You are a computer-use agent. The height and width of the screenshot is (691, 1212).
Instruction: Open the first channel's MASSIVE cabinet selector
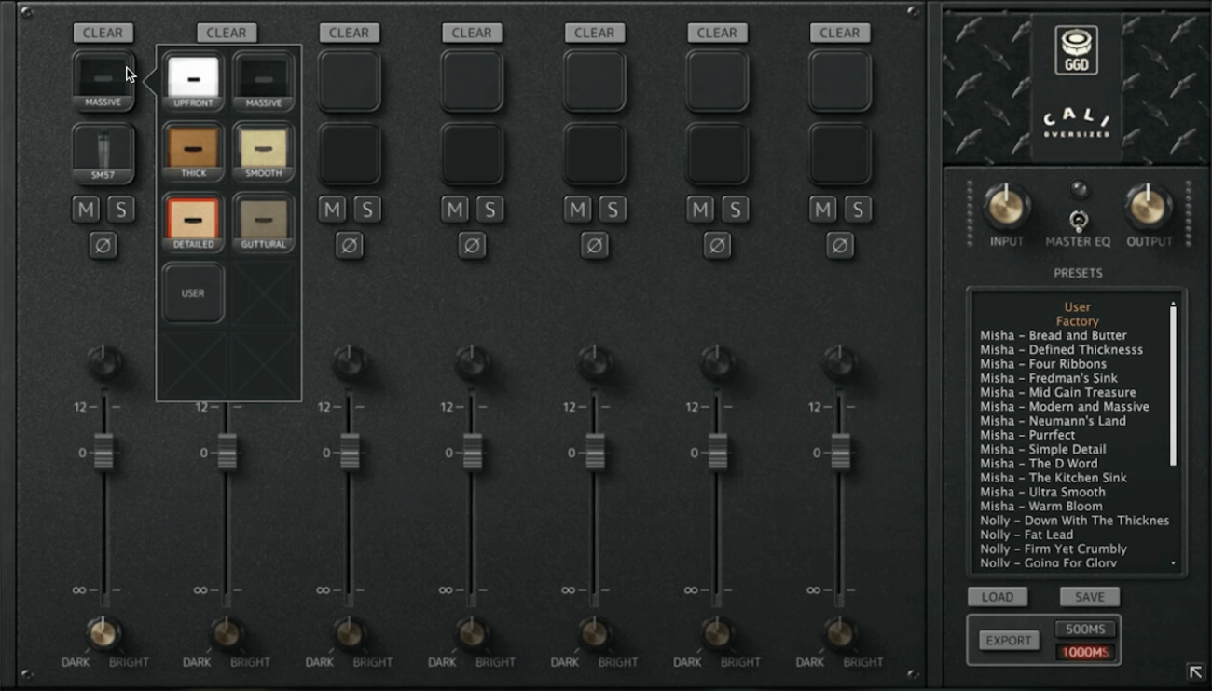coord(103,78)
